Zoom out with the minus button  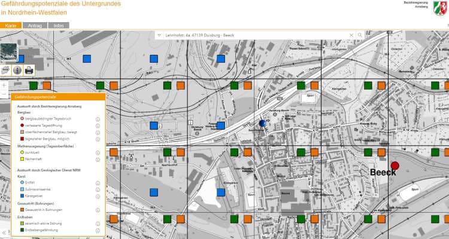click(4, 94)
